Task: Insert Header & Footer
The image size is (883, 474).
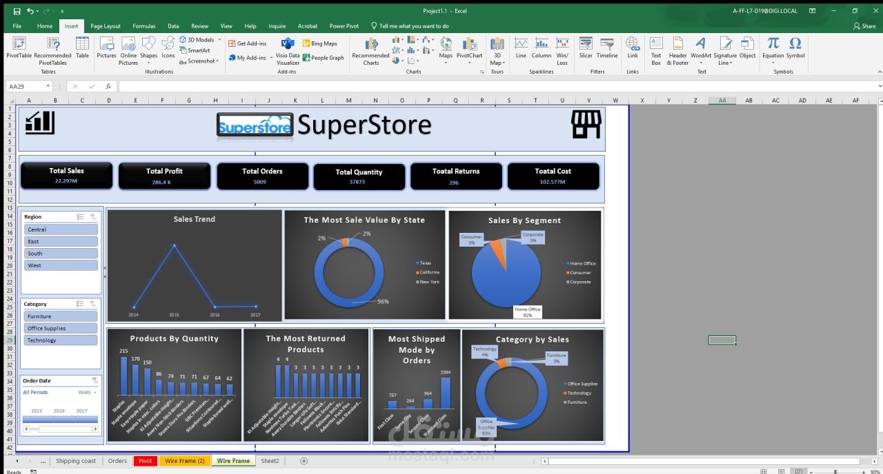Action: coord(678,51)
